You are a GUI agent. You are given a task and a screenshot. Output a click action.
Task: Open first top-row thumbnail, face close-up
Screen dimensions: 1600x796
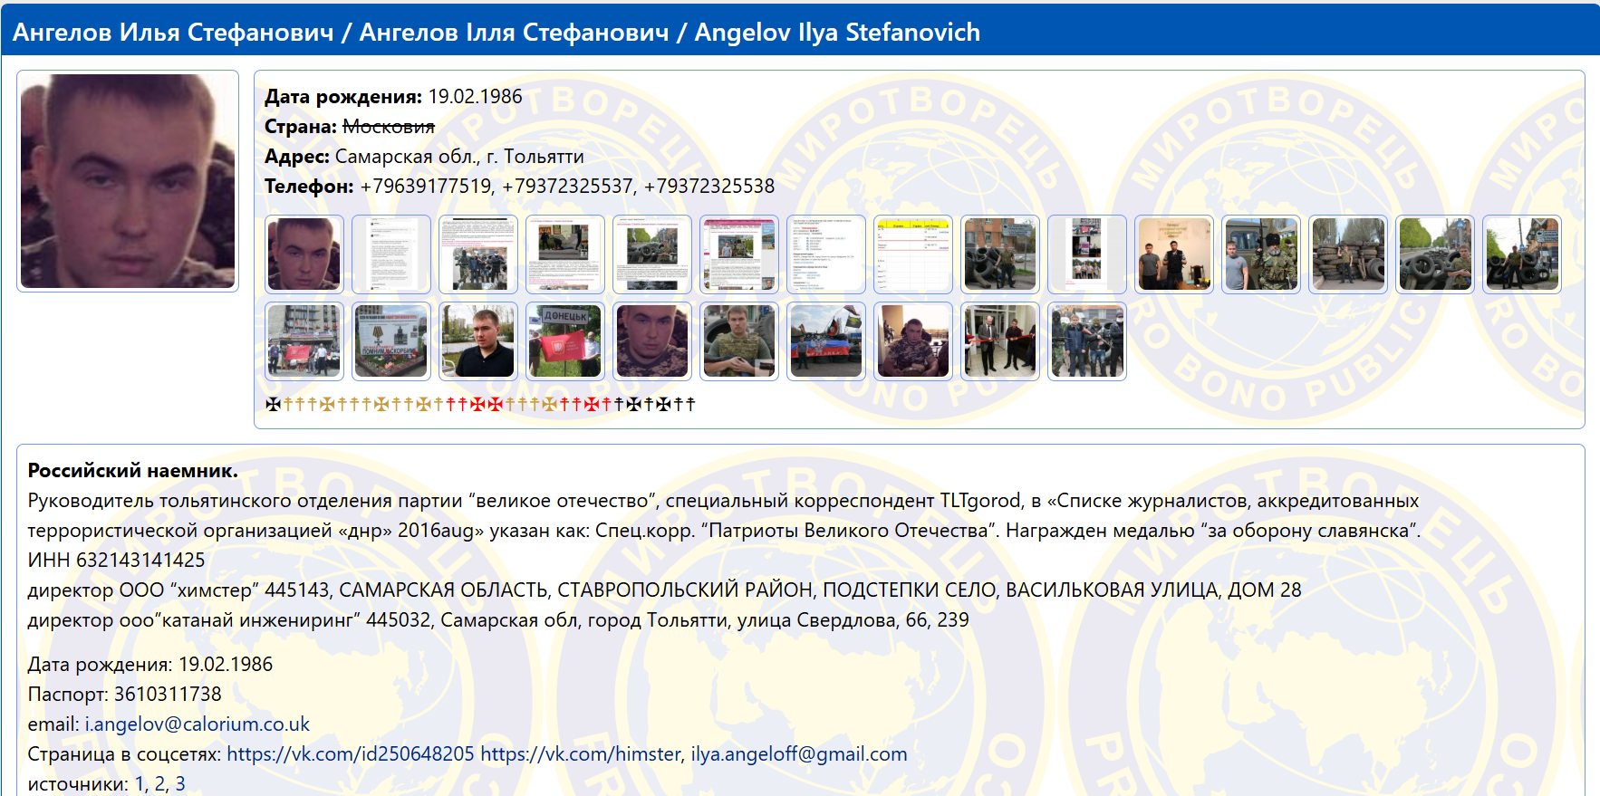(304, 254)
